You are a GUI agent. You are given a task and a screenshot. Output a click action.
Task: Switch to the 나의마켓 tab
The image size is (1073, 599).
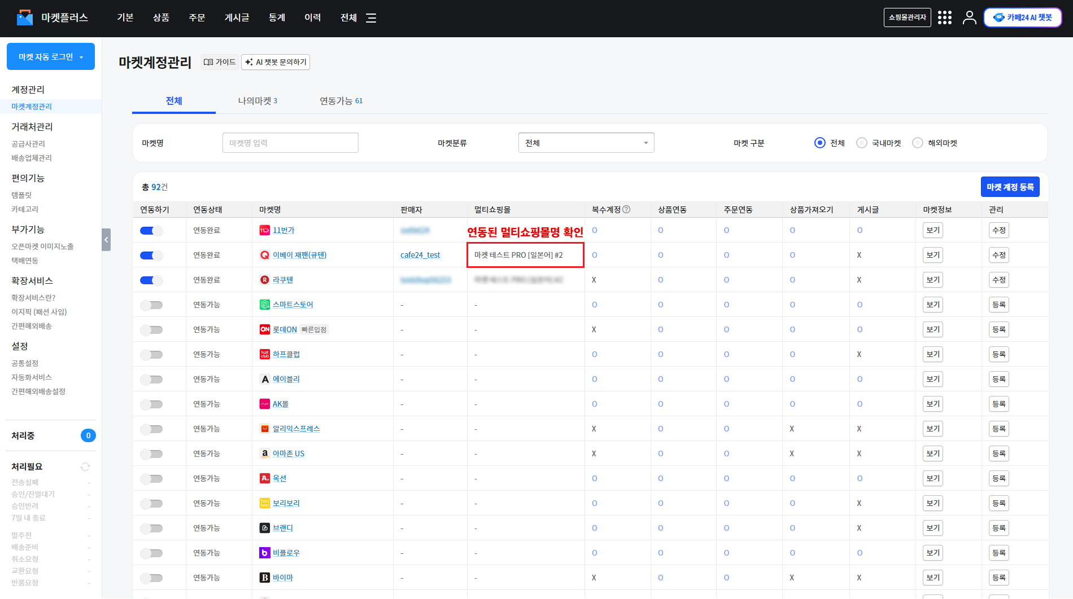point(258,101)
